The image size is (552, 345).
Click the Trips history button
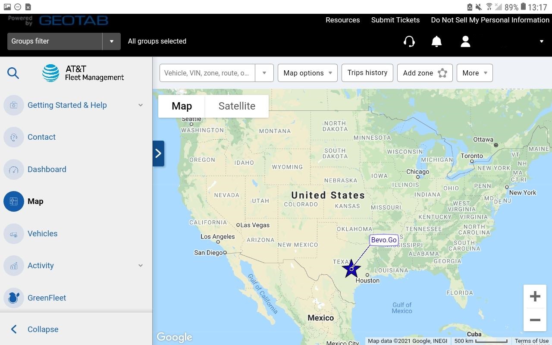coord(367,73)
